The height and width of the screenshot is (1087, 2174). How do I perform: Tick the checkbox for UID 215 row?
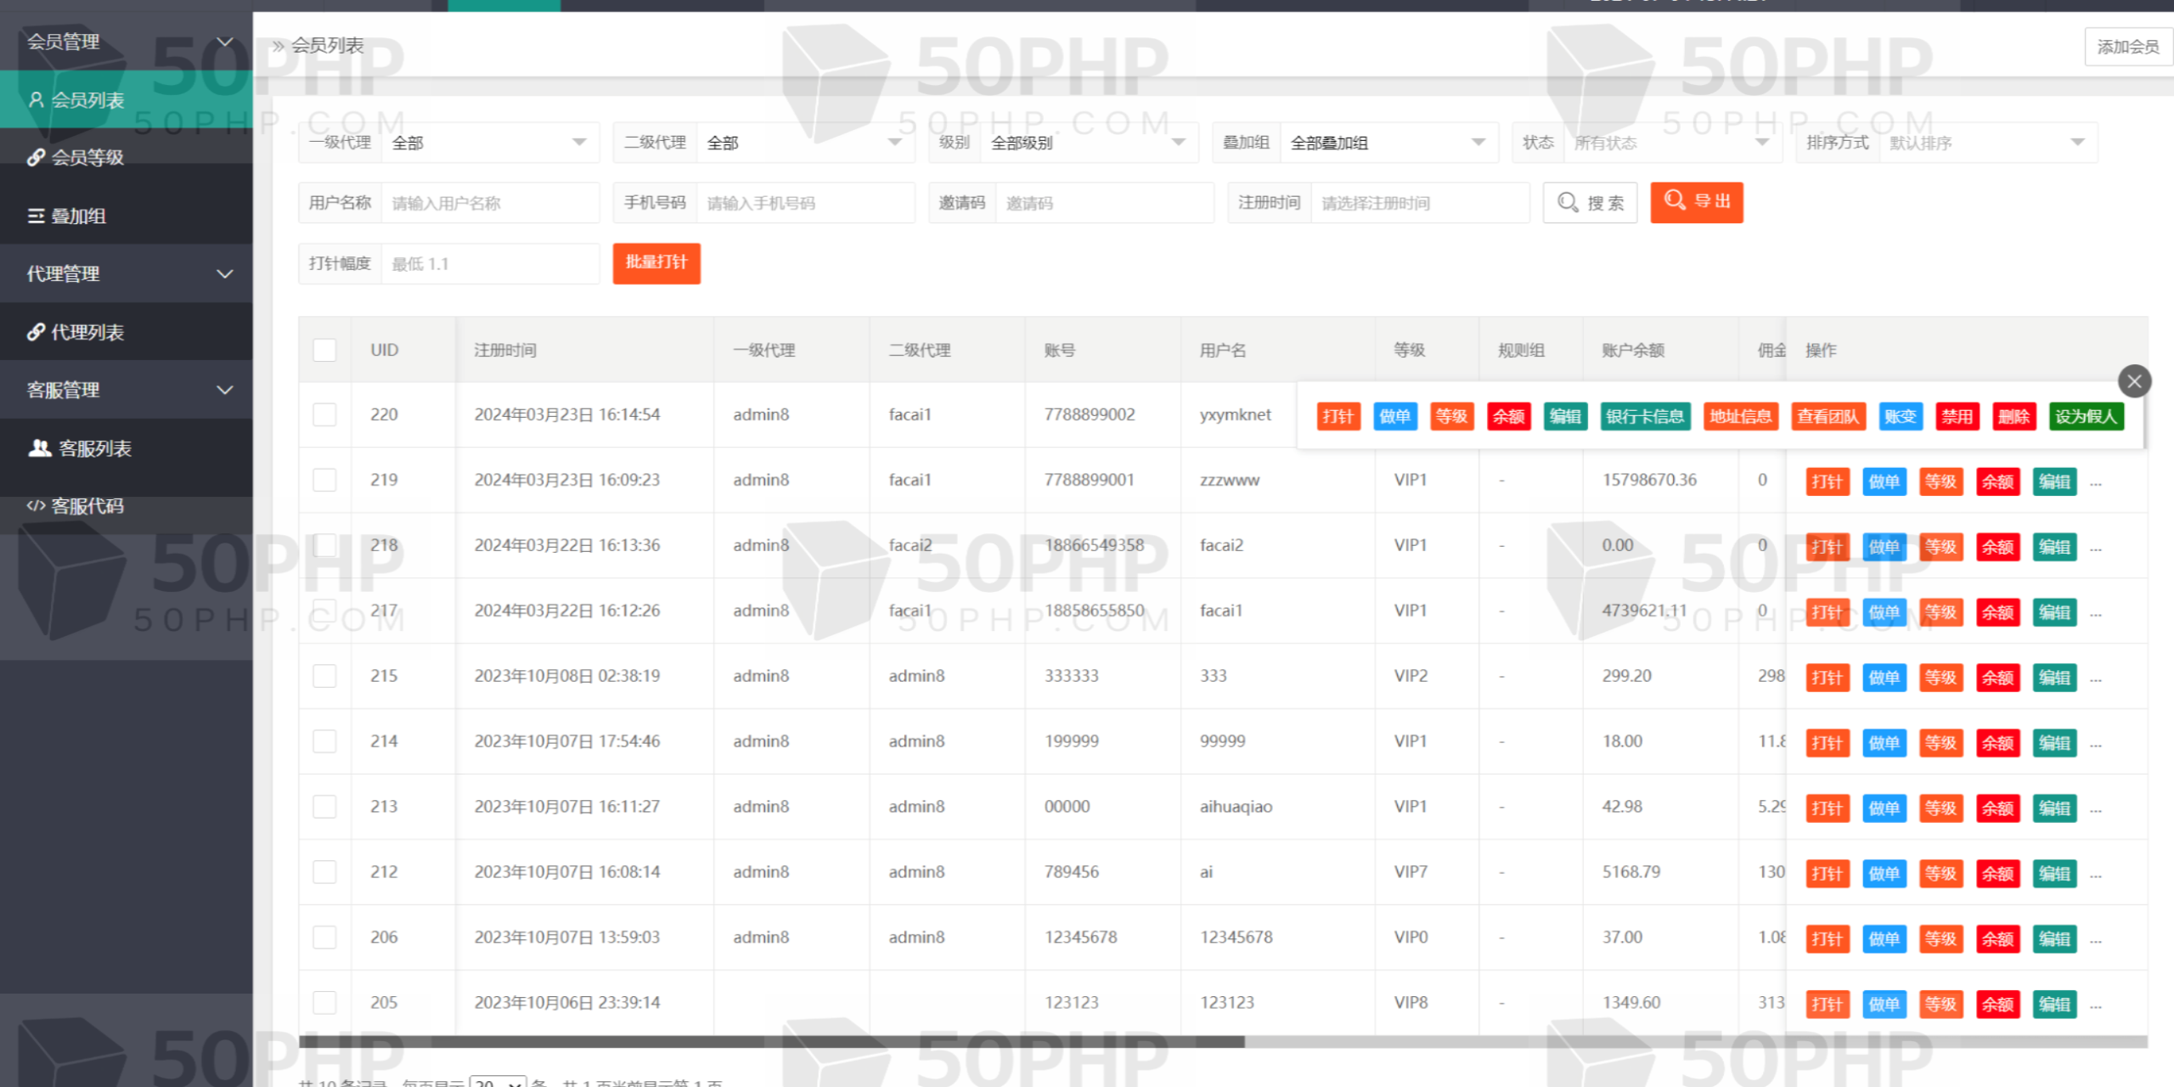point(324,676)
